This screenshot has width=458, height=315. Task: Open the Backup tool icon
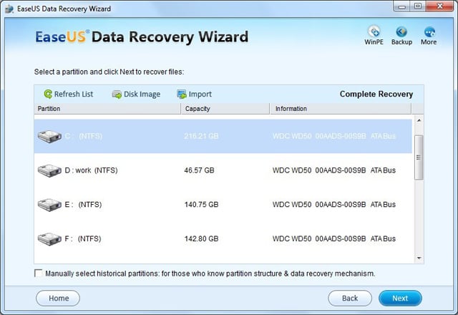click(401, 31)
